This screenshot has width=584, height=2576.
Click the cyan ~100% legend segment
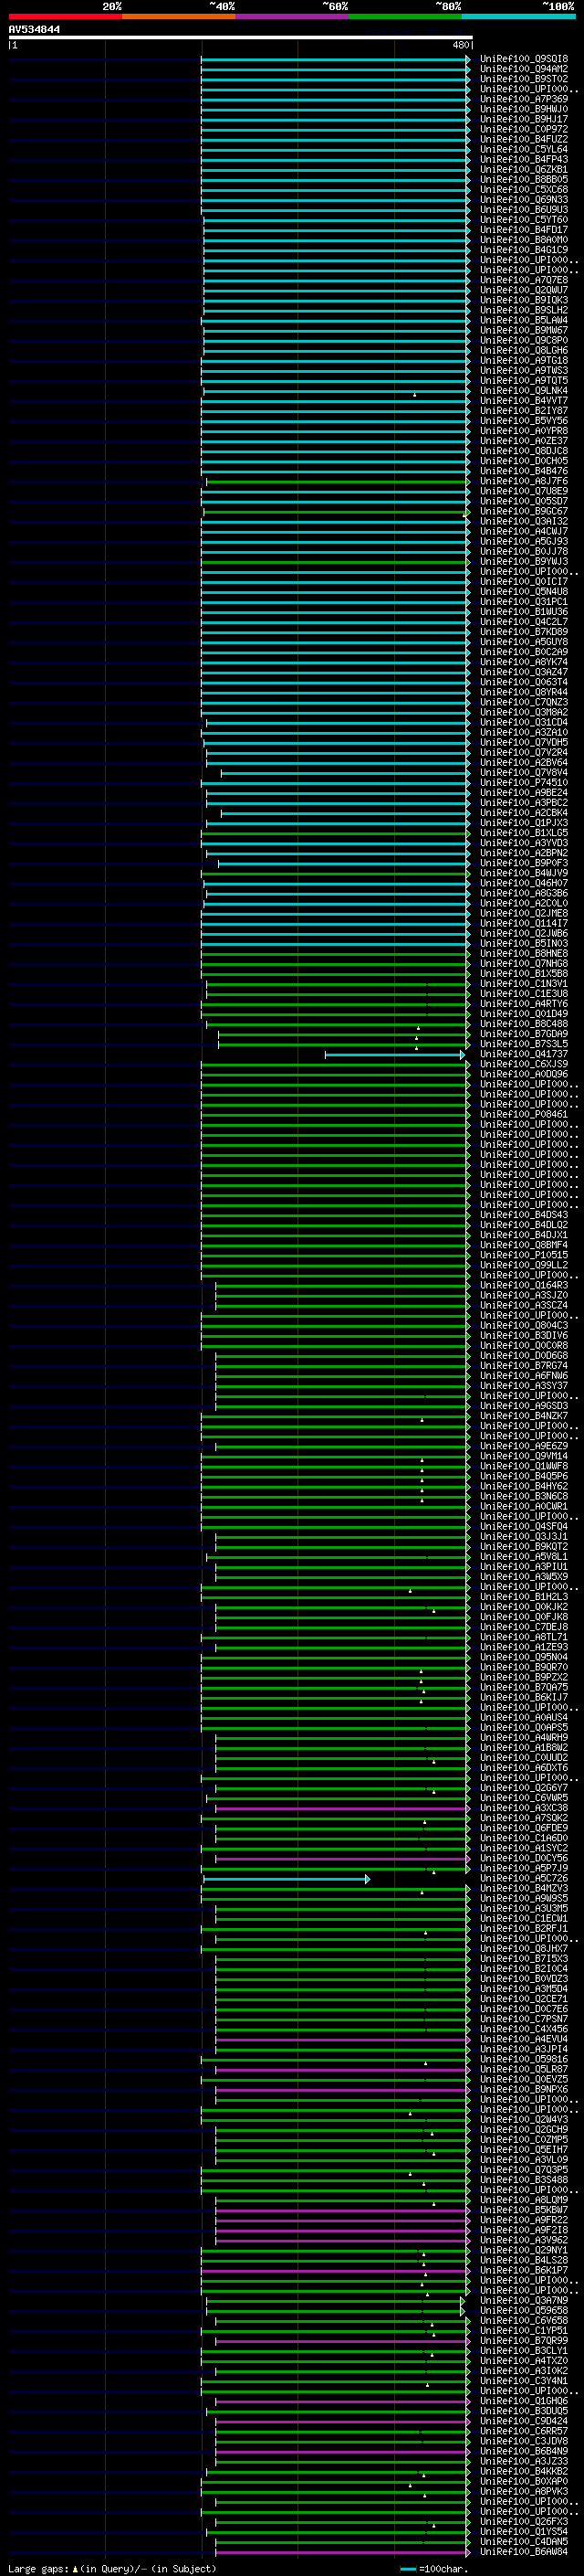[x=518, y=16]
